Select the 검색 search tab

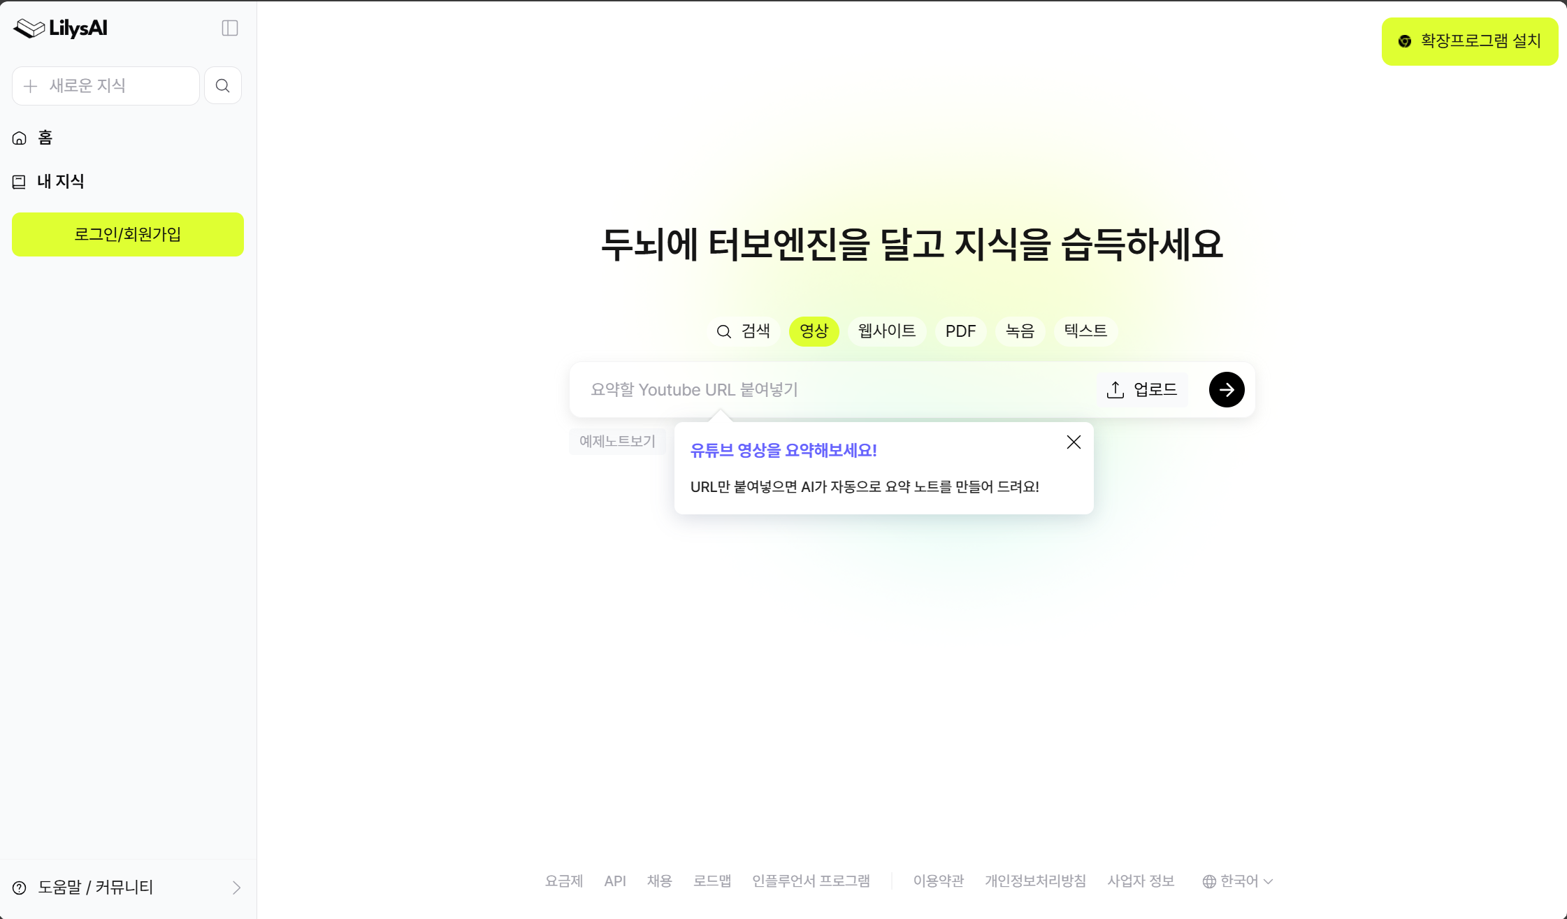click(744, 331)
